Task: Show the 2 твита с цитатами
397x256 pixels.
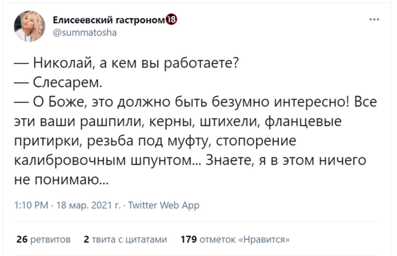Action: [x=126, y=239]
